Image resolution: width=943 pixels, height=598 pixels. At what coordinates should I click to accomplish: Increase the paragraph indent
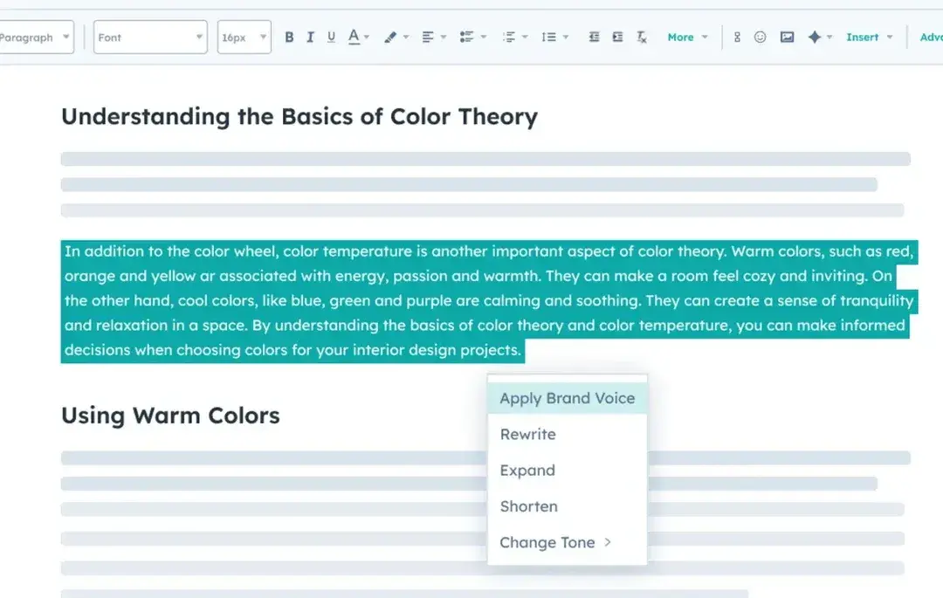617,37
